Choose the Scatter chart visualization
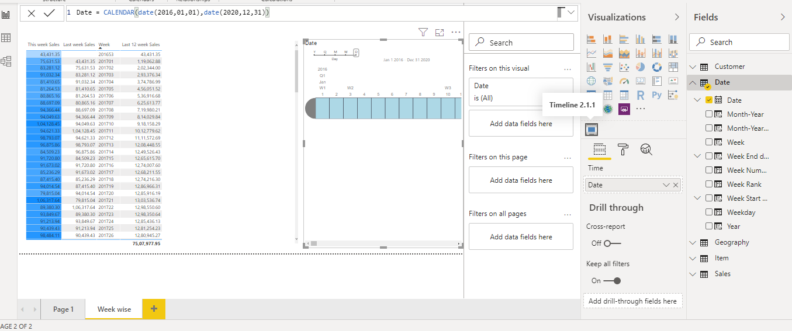The image size is (792, 331). [624, 67]
